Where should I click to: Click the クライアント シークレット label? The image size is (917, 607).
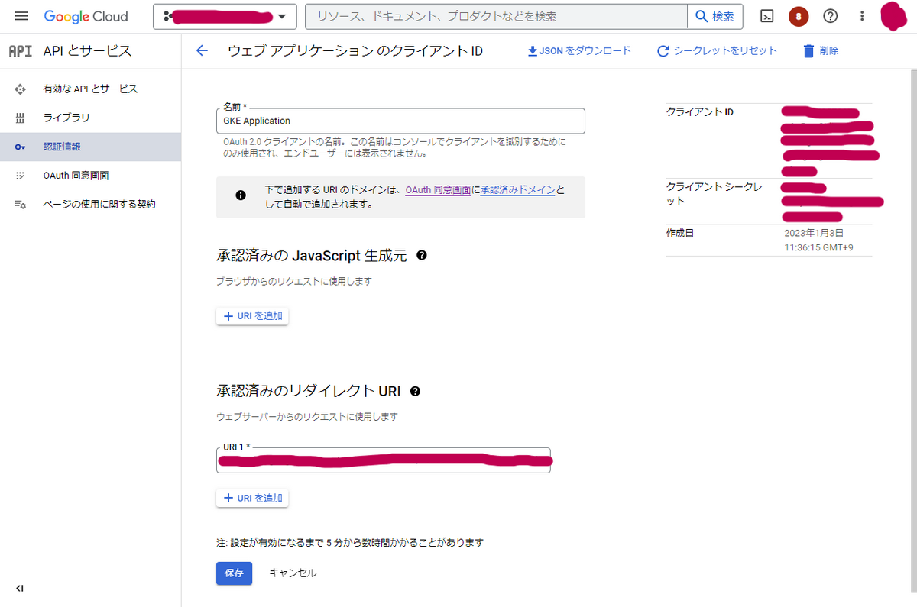714,194
